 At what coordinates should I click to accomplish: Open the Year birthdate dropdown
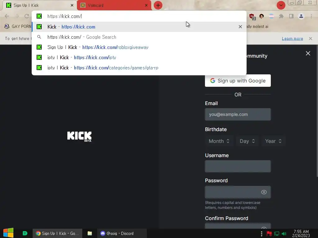point(273,141)
